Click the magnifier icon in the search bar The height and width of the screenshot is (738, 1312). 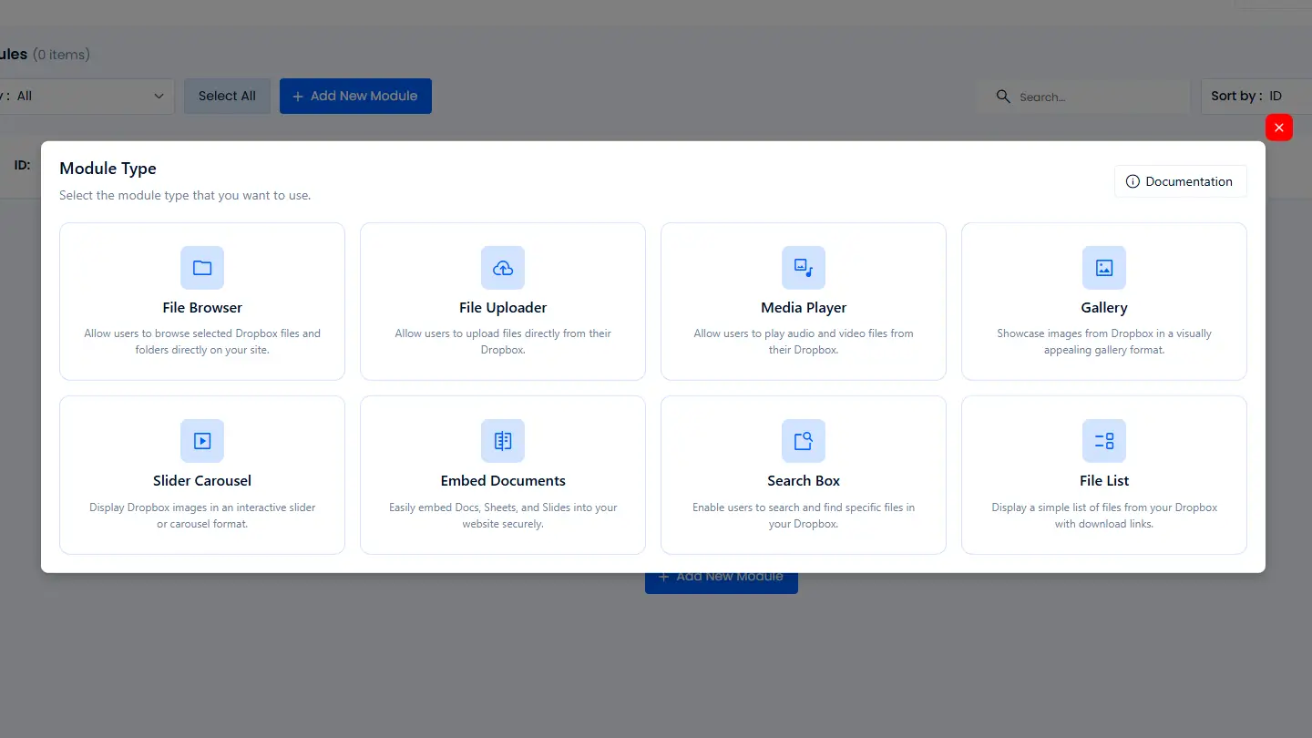1003,96
